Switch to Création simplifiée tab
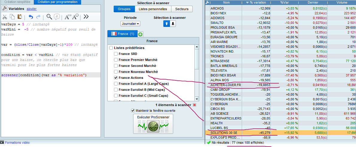 17,2
